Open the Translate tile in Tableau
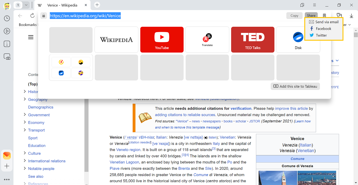 (x=207, y=39)
